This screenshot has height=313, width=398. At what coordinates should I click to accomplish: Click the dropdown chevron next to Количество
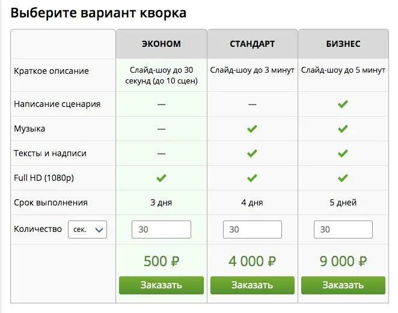tap(99, 230)
